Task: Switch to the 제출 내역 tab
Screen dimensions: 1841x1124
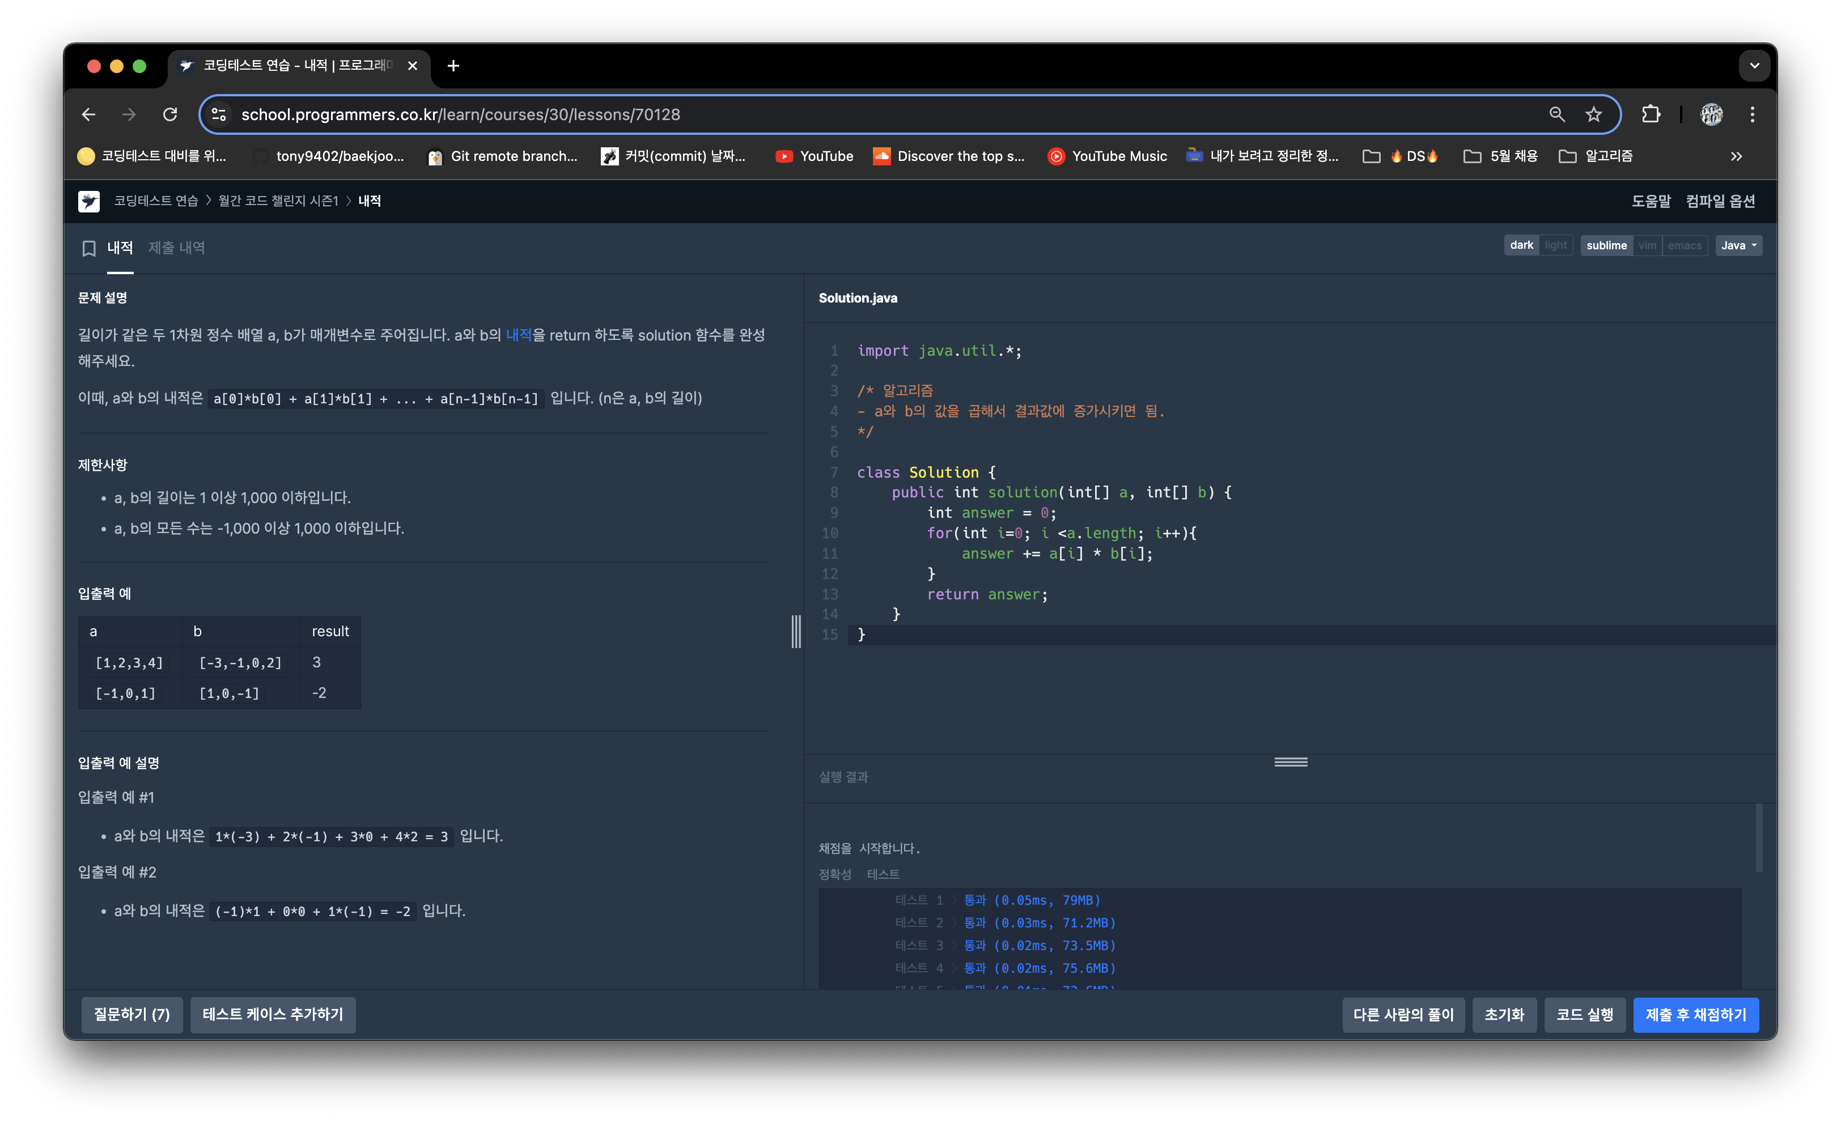Action: (176, 248)
